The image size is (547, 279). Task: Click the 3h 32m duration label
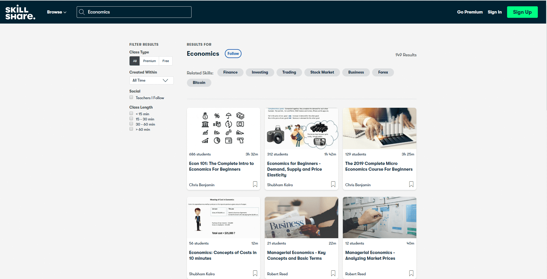tap(252, 154)
